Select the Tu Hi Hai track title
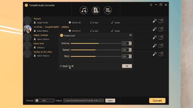The height and width of the screenshot is (108, 193). (x=51, y=27)
